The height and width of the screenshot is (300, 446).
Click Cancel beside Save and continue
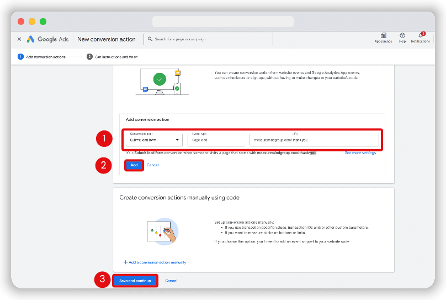pos(171,281)
